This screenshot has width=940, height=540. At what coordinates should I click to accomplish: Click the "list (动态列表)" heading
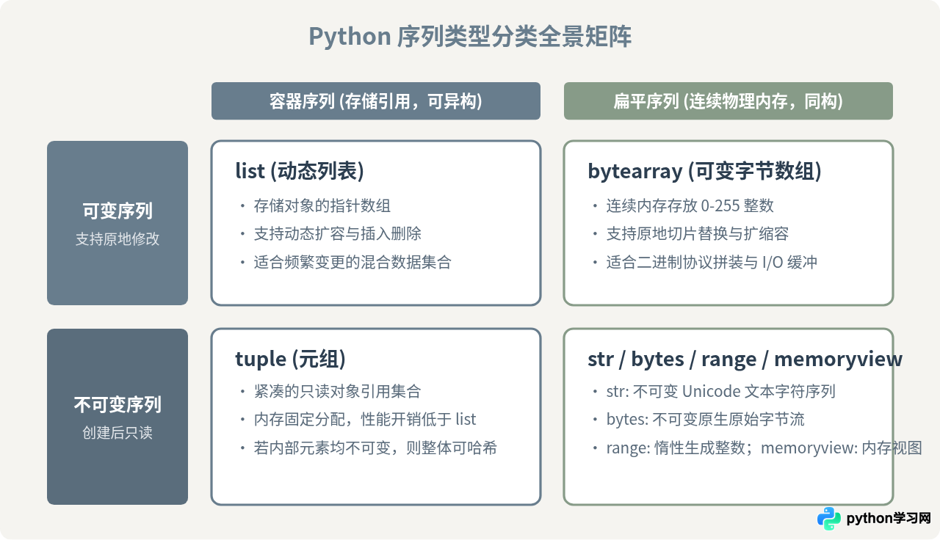tap(300, 171)
